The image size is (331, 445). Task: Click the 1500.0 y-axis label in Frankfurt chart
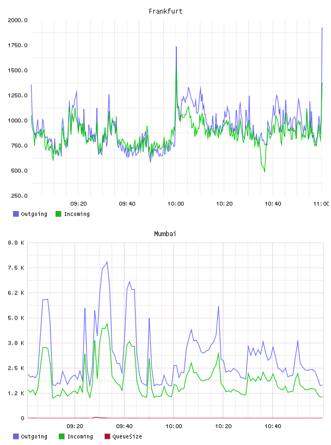click(17, 70)
